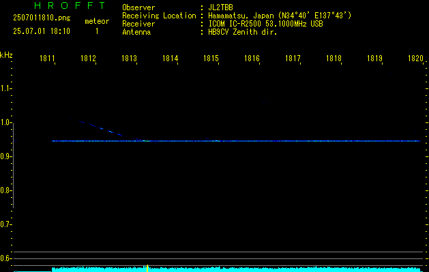Click the HB9CV Zenith dir. text

click(243, 32)
